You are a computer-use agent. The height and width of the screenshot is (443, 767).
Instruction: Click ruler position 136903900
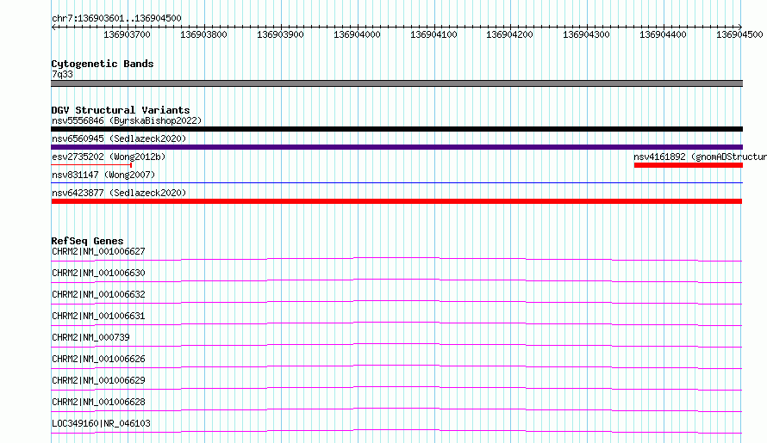pos(280,34)
